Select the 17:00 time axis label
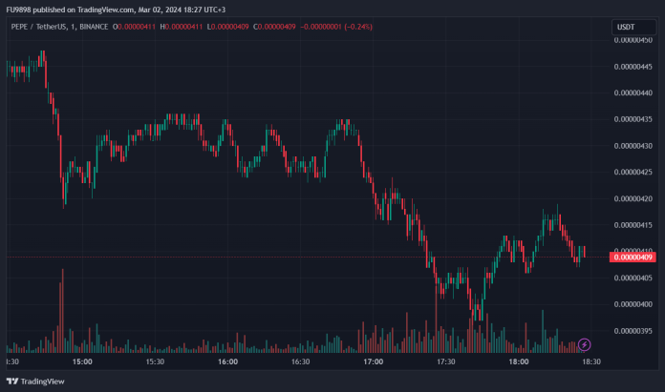The width and height of the screenshot is (665, 392). point(373,362)
